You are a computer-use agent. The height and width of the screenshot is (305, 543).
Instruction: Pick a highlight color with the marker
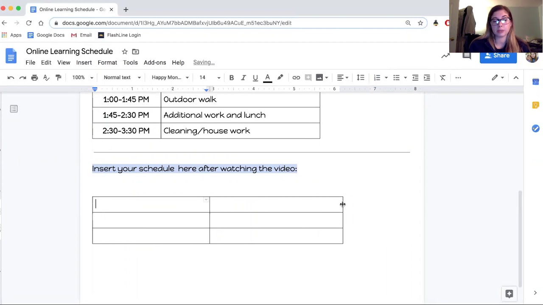pos(280,78)
